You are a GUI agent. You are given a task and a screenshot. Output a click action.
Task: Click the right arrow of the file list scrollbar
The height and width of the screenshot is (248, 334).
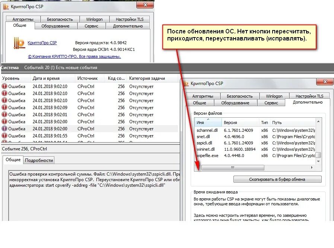coord(312,167)
